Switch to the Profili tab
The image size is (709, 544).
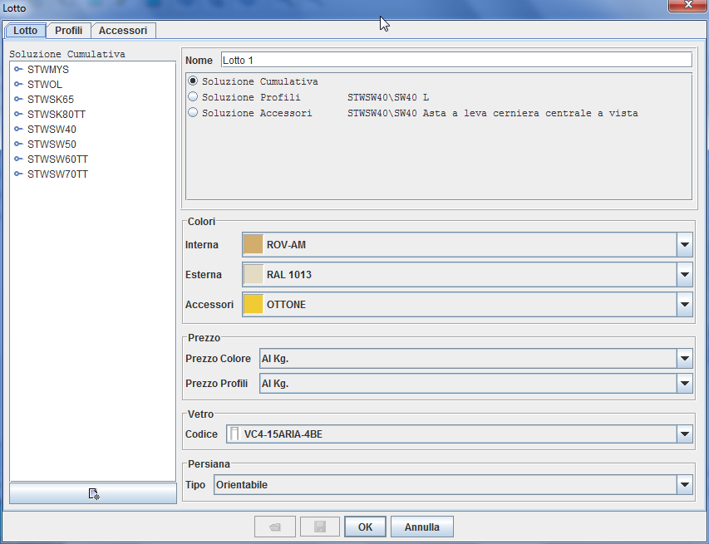pyautogui.click(x=68, y=31)
